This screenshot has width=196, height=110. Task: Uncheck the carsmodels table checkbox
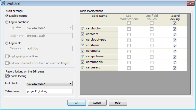[x=82, y=62]
